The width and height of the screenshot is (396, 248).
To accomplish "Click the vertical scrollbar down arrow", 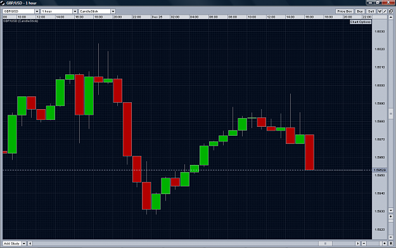I will tap(391, 211).
